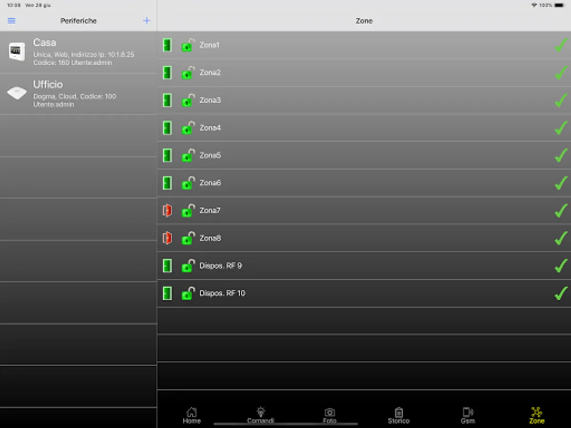Switch to the Home tab
The height and width of the screenshot is (428, 571).
pyautogui.click(x=192, y=416)
